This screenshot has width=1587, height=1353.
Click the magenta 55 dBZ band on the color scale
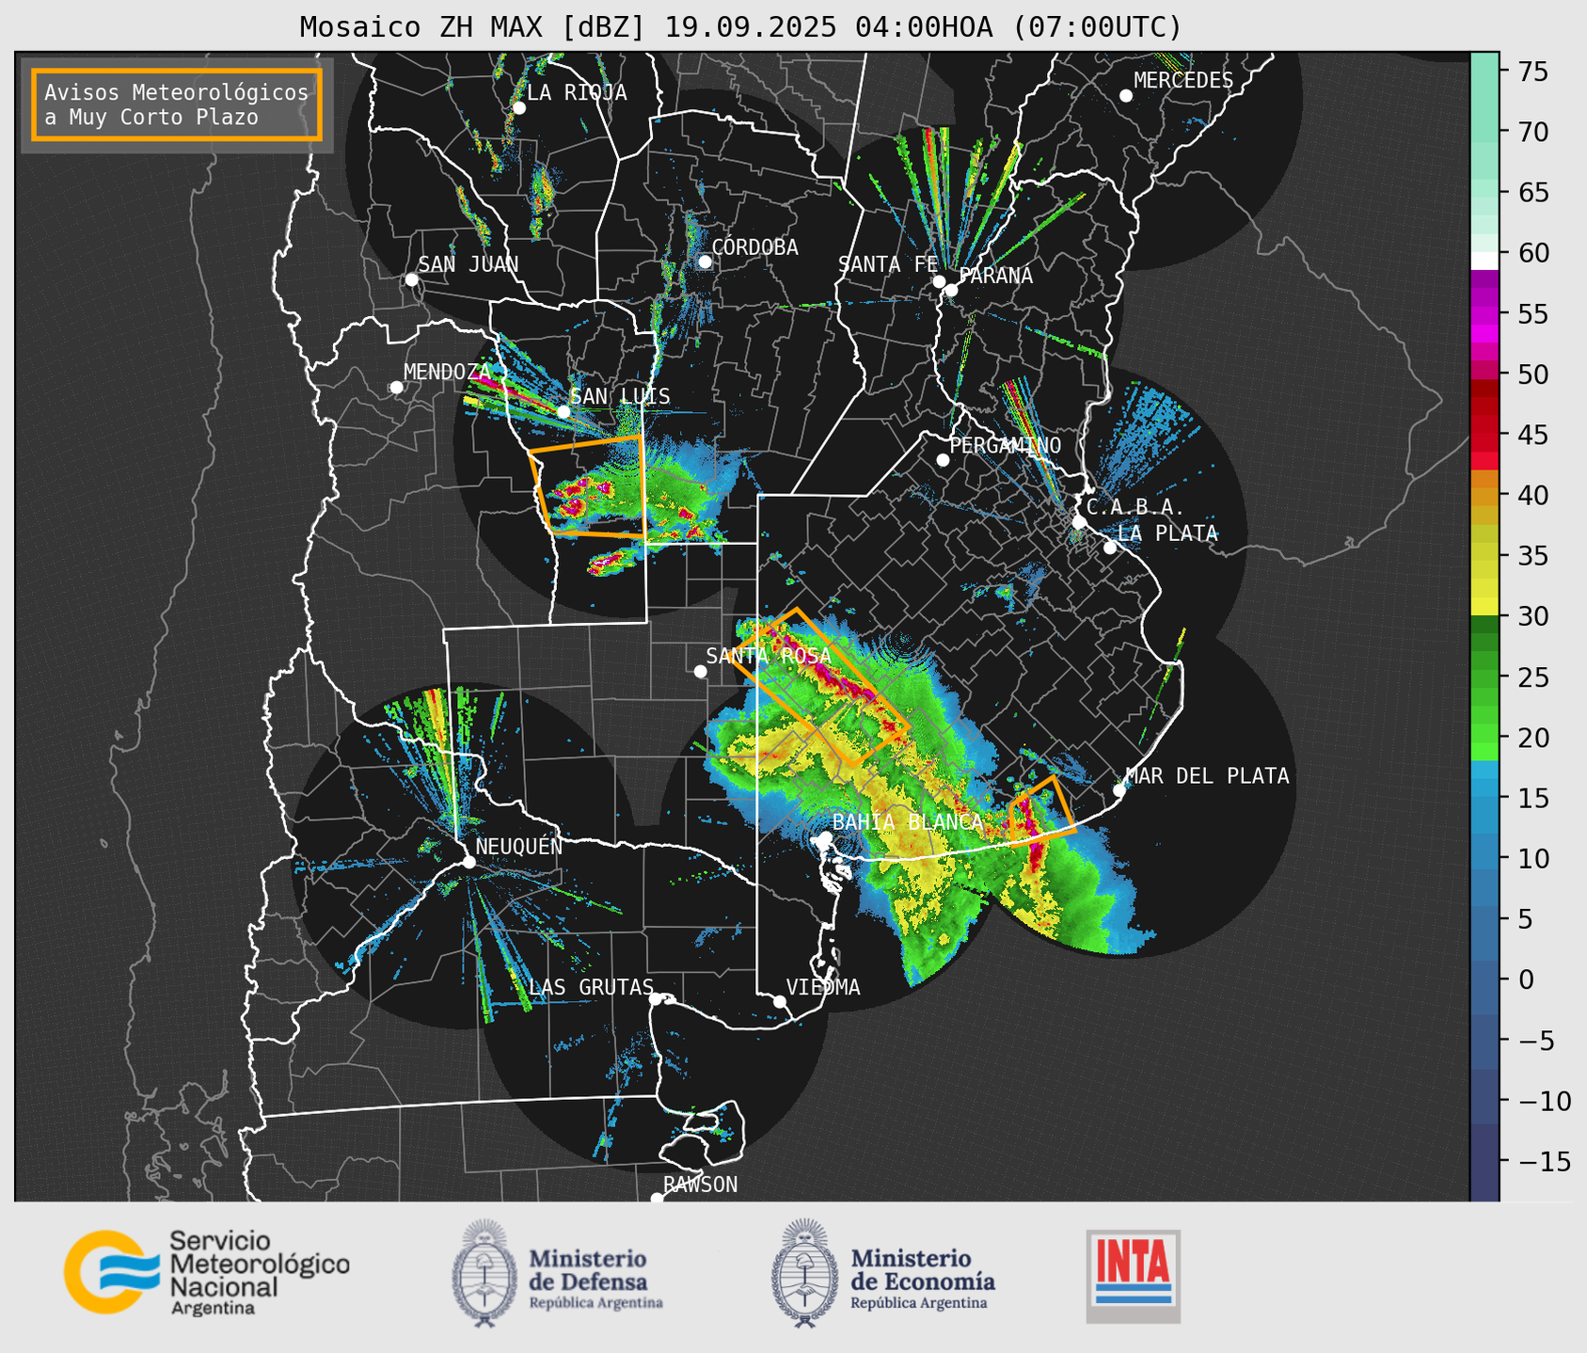1484,314
